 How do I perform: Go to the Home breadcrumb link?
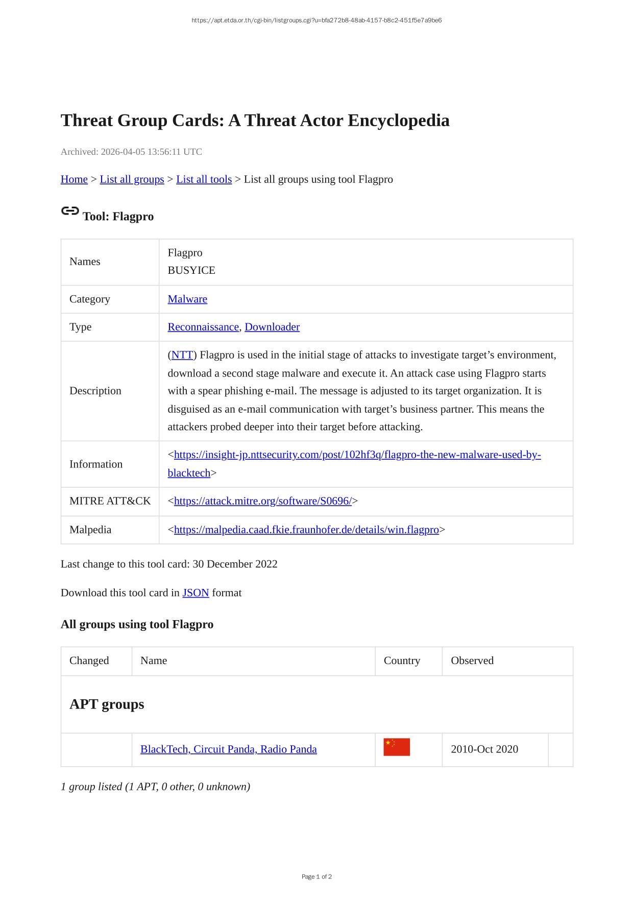tap(74, 179)
